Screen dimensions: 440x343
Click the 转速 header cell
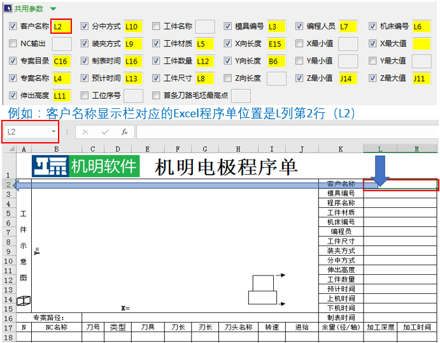pyautogui.click(x=272, y=327)
